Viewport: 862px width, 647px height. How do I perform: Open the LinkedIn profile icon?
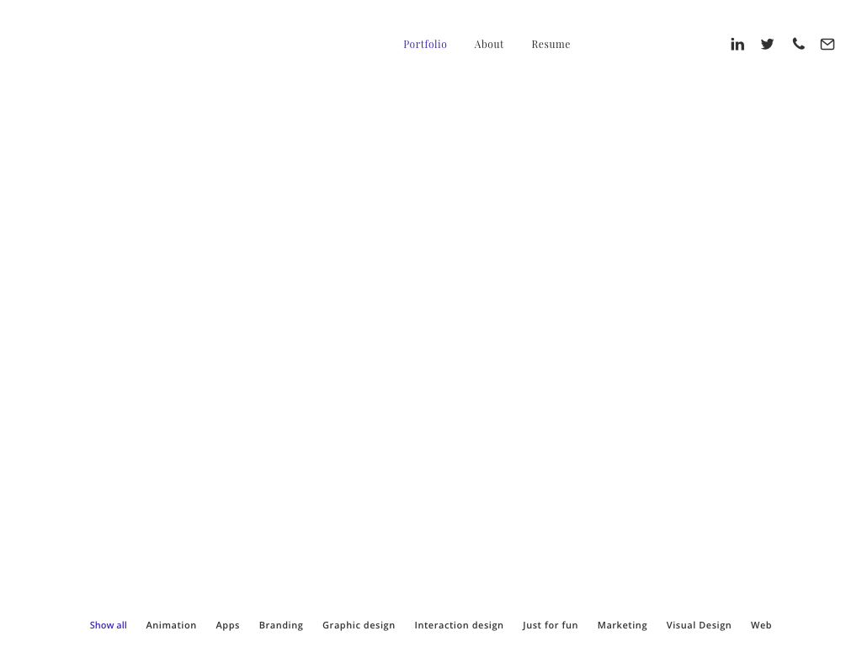pyautogui.click(x=737, y=44)
